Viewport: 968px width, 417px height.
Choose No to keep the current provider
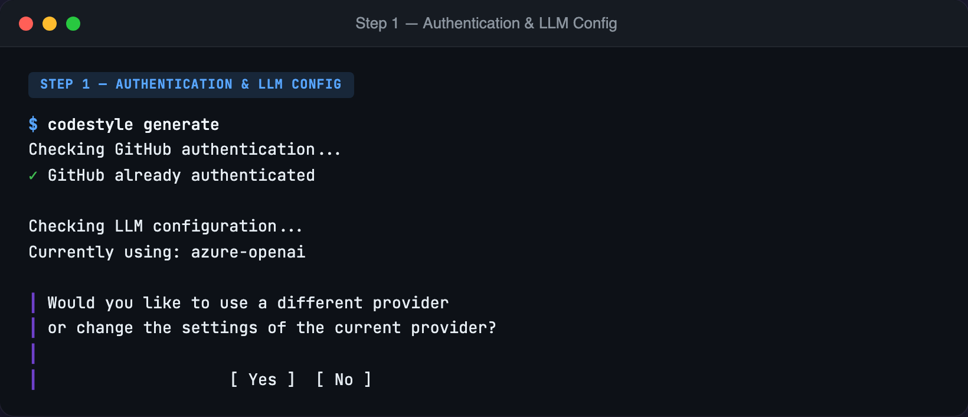pos(344,379)
